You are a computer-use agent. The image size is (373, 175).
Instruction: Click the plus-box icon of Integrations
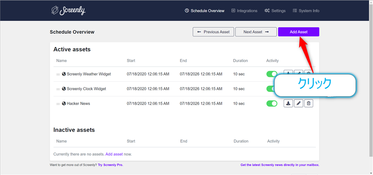click(233, 11)
